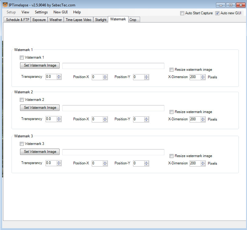The width and height of the screenshot is (247, 230).
Task: Decrease Watermark 3 Position-X with down arrow
Action: pyautogui.click(x=105, y=165)
